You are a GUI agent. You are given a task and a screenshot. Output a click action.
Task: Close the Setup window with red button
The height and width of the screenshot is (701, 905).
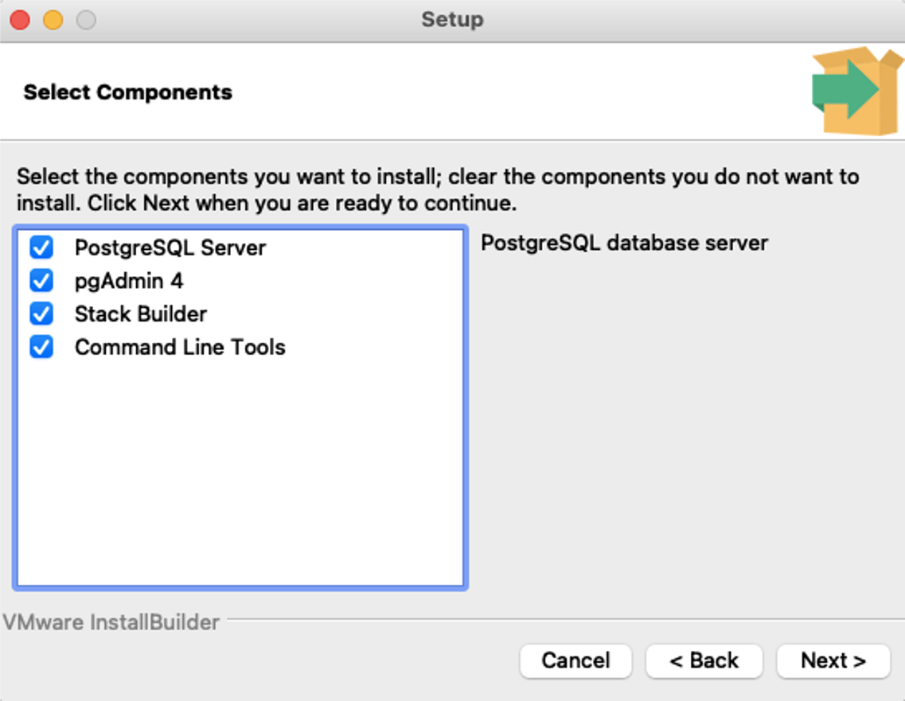pyautogui.click(x=20, y=20)
